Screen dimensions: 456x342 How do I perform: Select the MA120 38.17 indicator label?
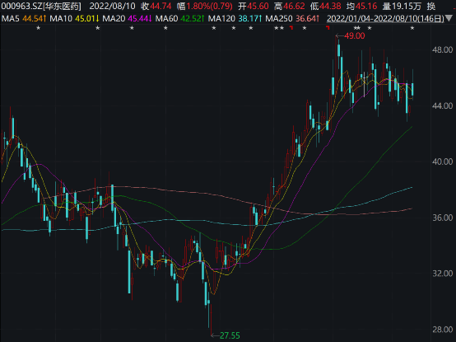235,19
